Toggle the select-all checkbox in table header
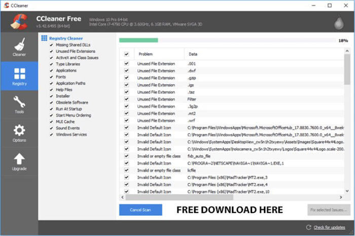 pos(126,54)
